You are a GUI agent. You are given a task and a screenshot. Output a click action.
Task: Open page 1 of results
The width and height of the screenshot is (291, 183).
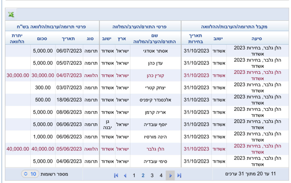[134, 175]
